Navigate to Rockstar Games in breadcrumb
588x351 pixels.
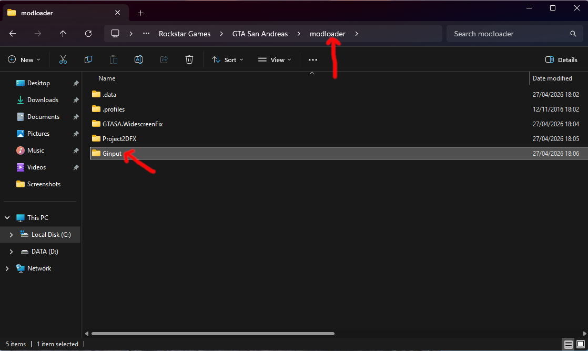click(185, 34)
